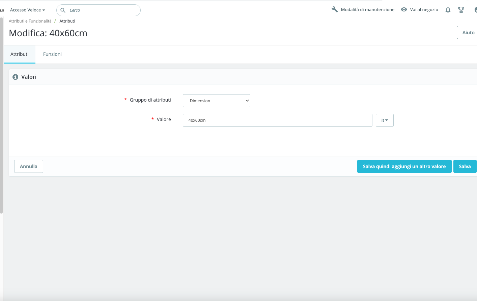Click the trophy icon in the header
The width and height of the screenshot is (477, 301).
pos(461,10)
